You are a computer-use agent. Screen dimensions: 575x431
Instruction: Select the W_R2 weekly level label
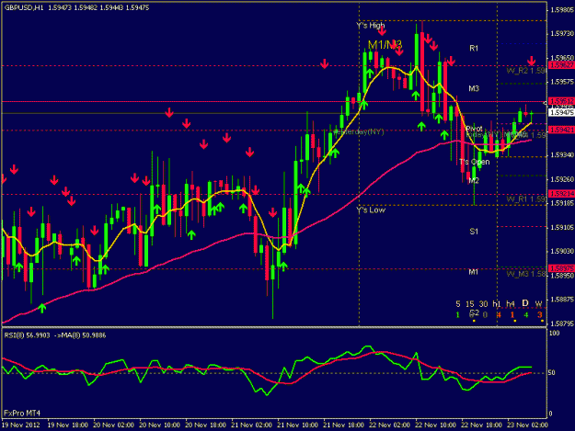526,71
